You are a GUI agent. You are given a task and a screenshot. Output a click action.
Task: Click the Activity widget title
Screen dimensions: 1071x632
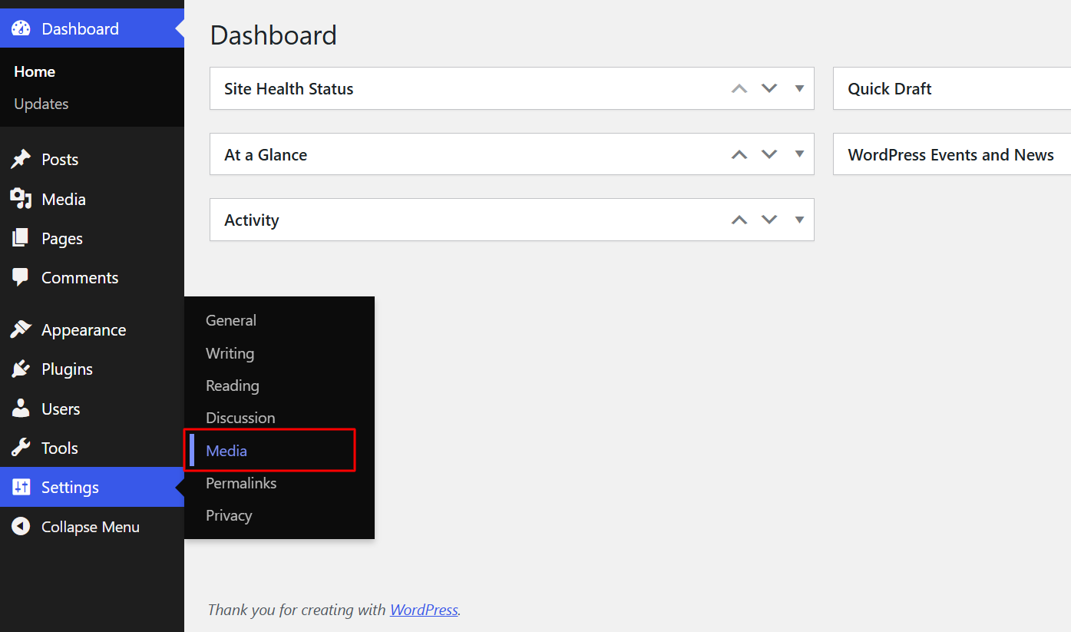(252, 220)
